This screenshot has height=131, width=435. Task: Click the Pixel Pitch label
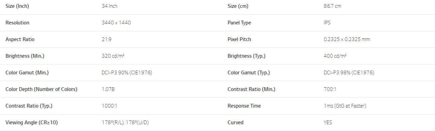239,39
